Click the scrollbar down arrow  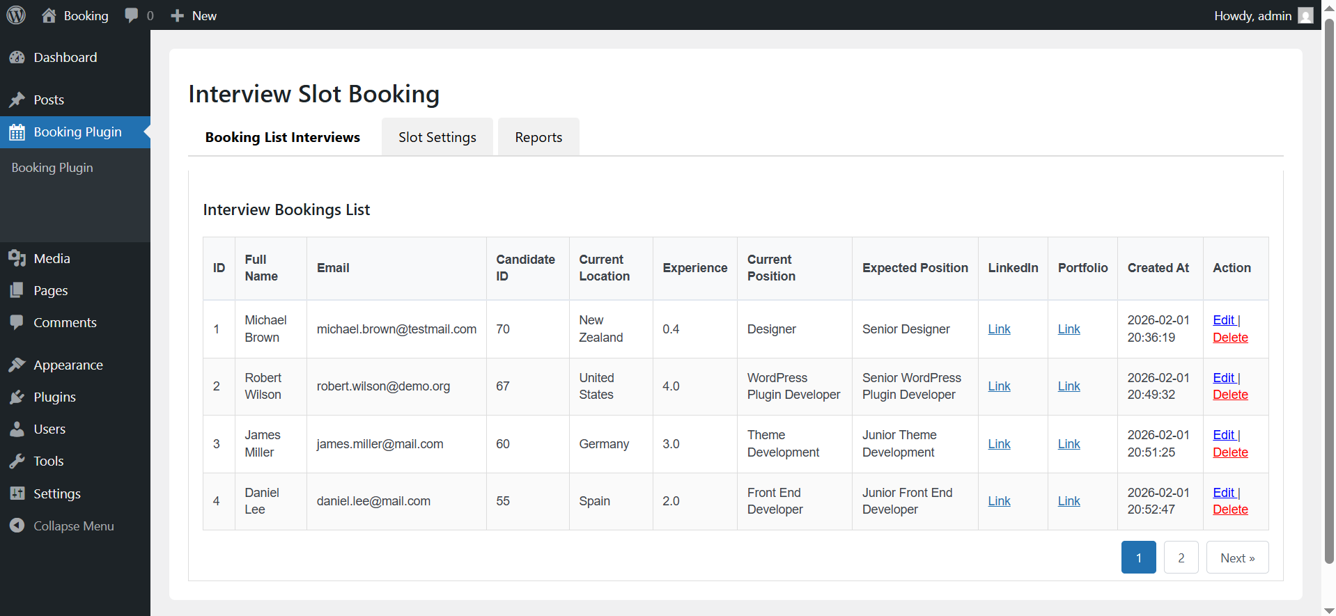coord(1329,610)
